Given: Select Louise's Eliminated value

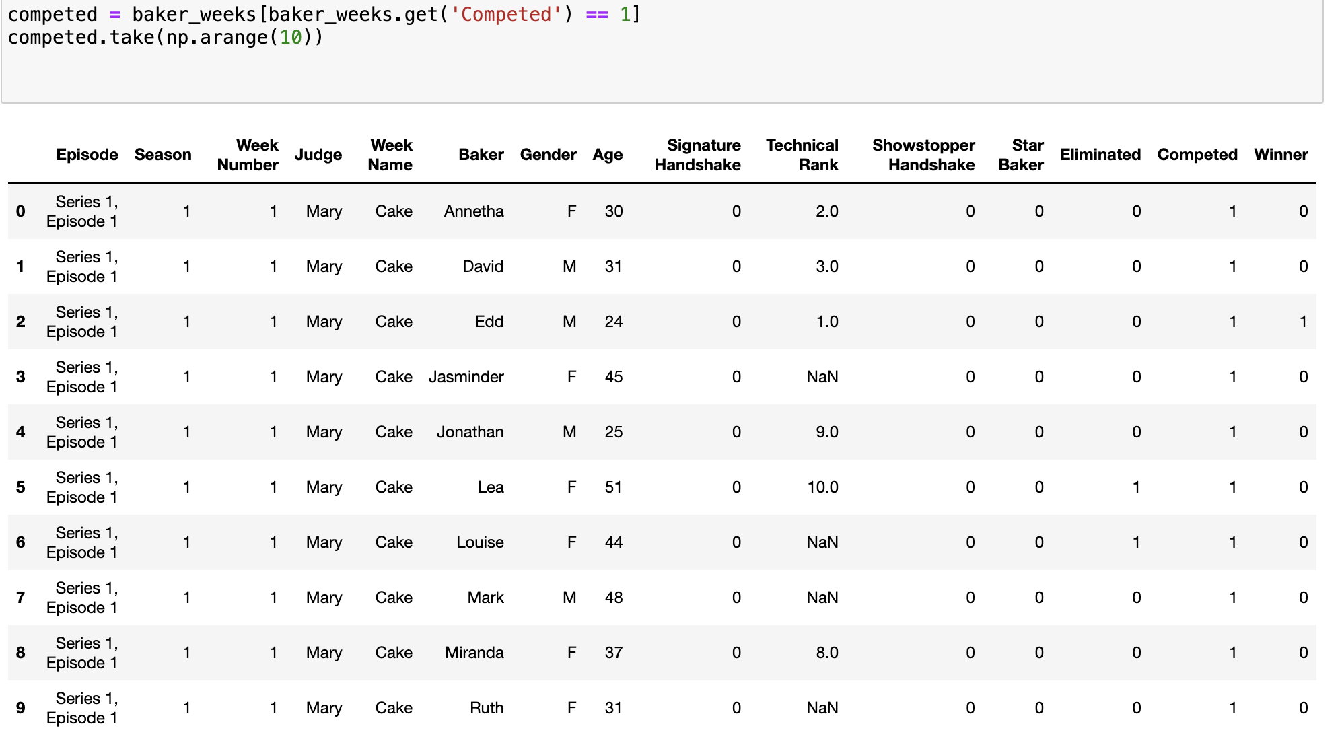Looking at the screenshot, I should (x=1136, y=542).
